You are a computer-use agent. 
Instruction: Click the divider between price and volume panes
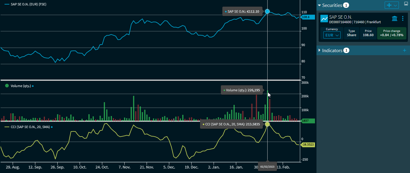click(x=150, y=80)
